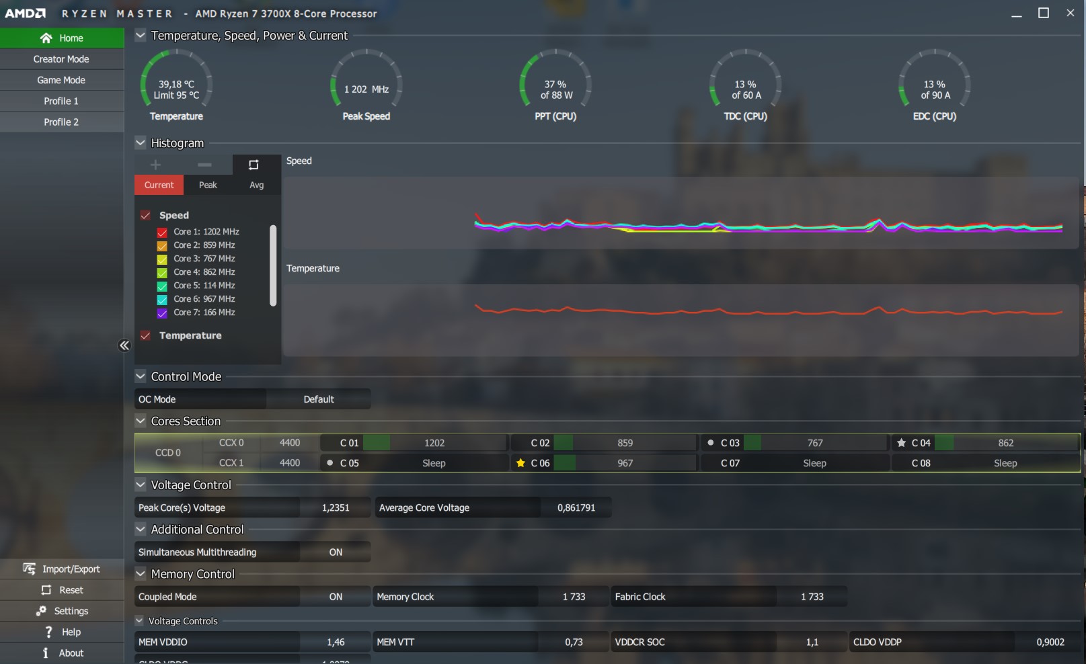Click the MEM VDDIO value 1,46
Viewport: 1086px width, 664px height.
(x=336, y=642)
